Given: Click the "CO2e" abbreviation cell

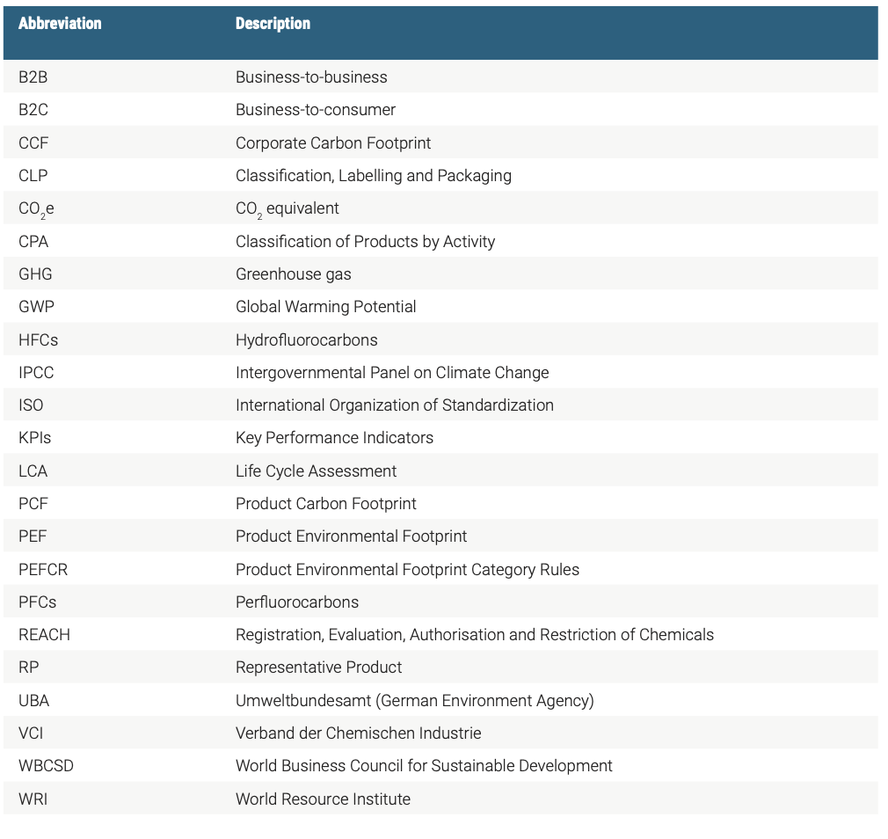Looking at the screenshot, I should pos(36,209).
